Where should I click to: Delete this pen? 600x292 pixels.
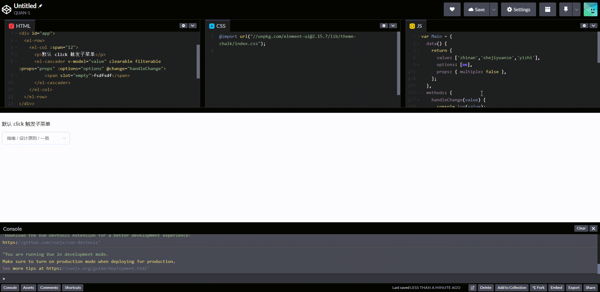tap(486, 288)
